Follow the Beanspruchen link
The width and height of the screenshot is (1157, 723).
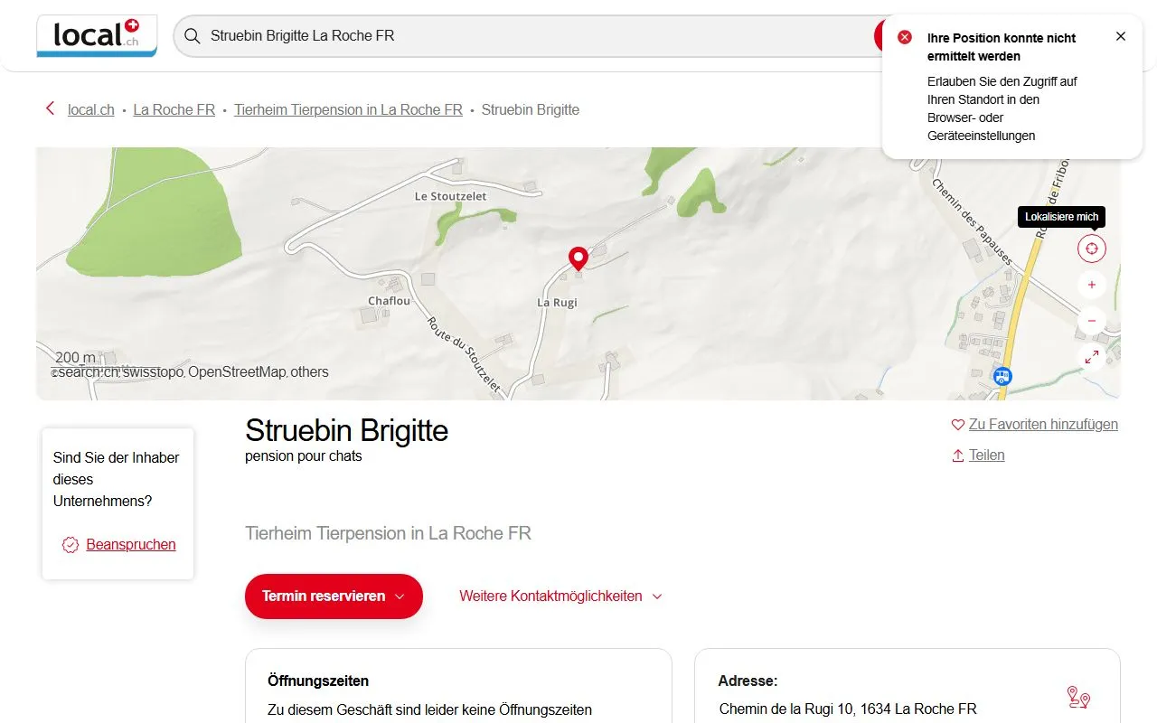(130, 544)
